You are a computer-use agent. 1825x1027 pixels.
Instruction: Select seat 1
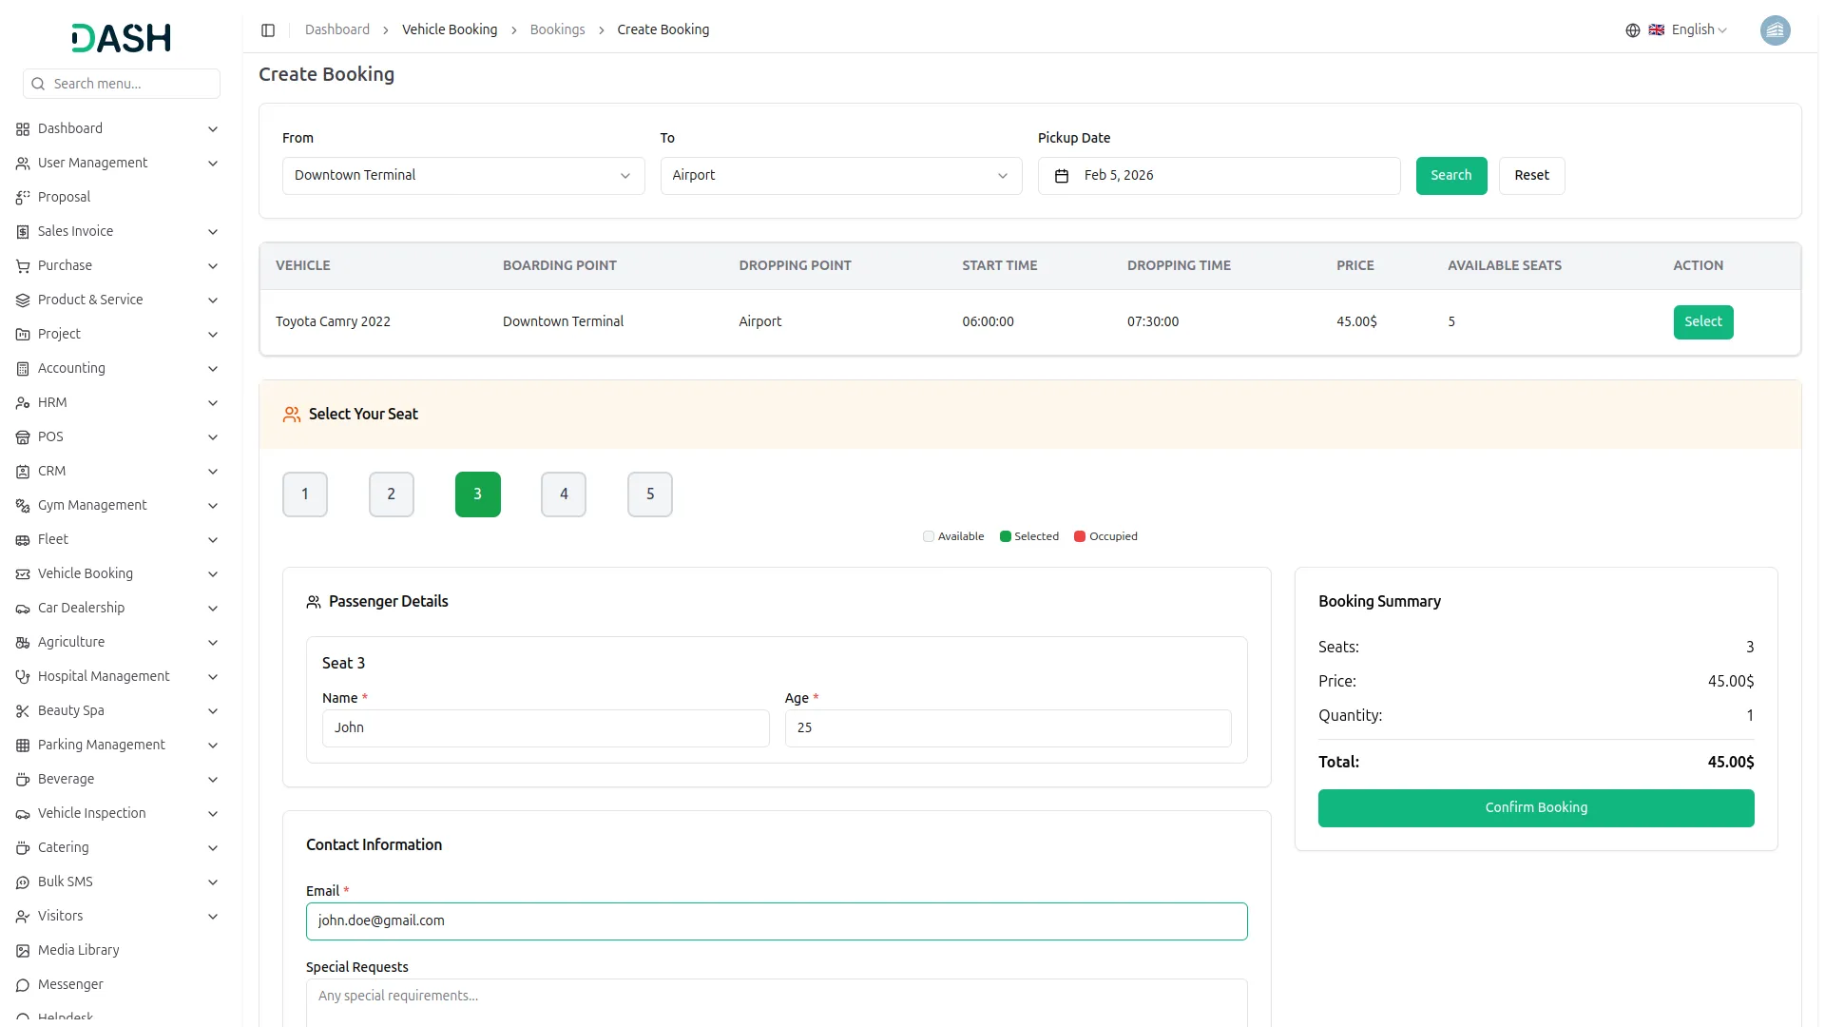click(x=305, y=494)
